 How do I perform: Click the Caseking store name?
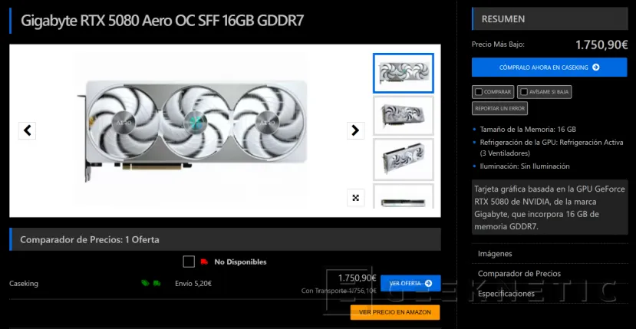24,284
